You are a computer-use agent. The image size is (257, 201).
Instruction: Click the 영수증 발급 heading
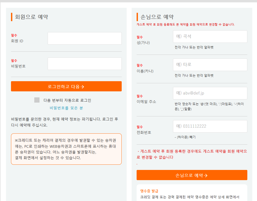[149, 191]
